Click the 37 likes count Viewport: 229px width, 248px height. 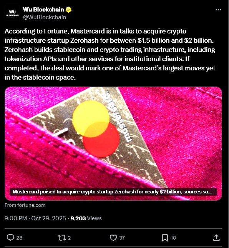click(122, 238)
